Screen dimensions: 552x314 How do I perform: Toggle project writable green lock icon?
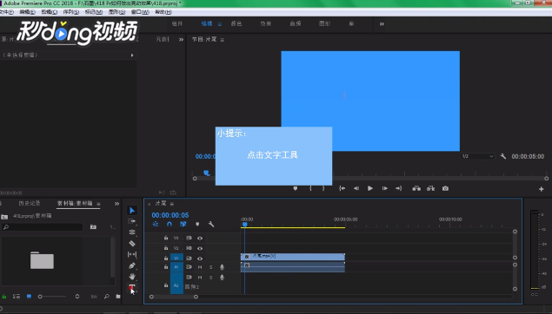pyautogui.click(x=4, y=297)
